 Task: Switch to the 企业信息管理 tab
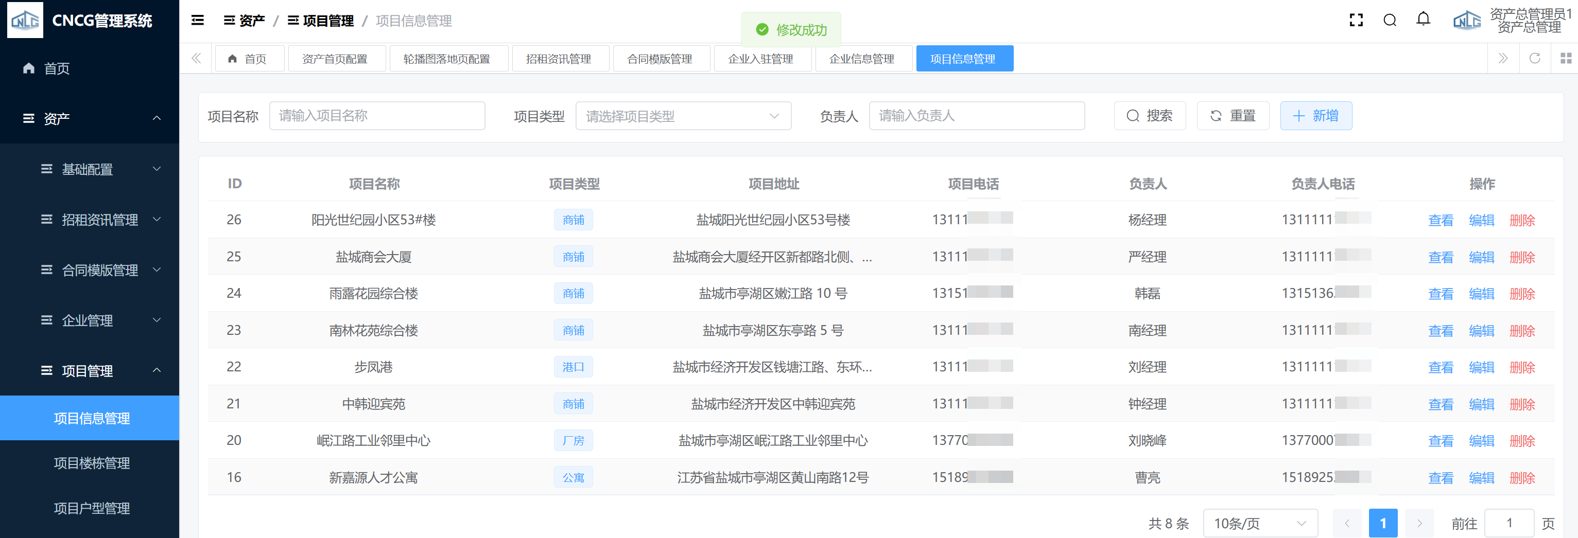(861, 59)
